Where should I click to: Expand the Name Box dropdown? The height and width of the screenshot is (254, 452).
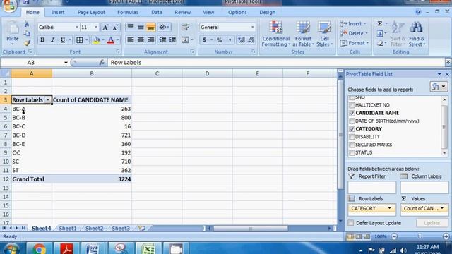(x=66, y=63)
